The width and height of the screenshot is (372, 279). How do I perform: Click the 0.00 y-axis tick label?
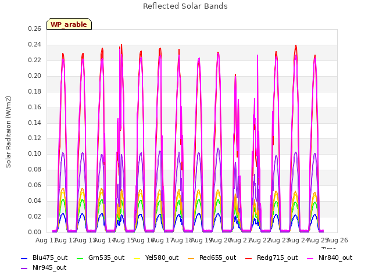[35, 232]
